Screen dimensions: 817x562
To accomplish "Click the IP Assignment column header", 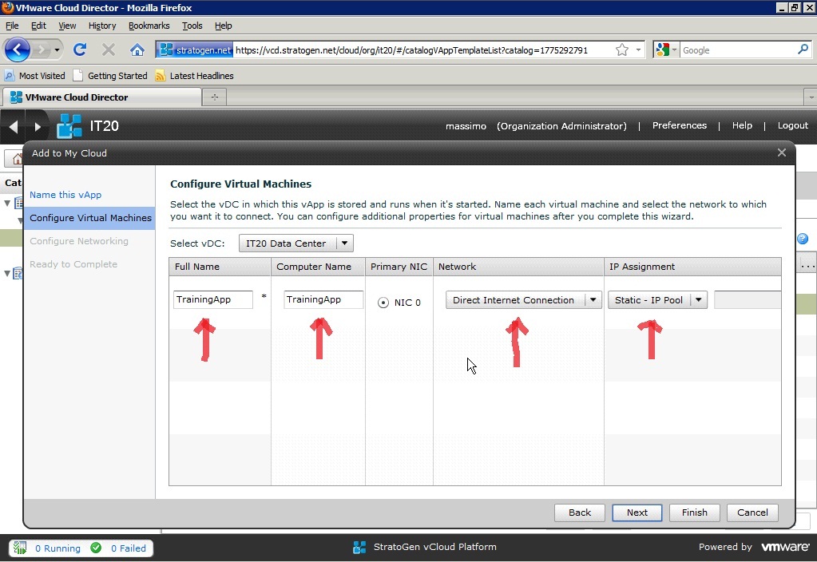I will tap(693, 267).
